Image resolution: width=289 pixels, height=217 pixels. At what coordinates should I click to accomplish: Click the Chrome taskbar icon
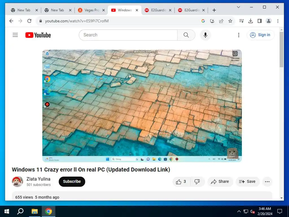[x=49, y=211]
